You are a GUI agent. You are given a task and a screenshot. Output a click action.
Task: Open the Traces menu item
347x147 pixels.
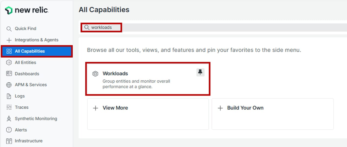tap(22, 107)
